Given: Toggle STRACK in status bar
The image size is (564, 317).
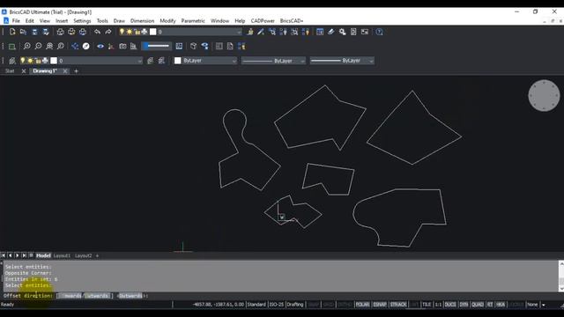Looking at the screenshot, I should tap(398, 305).
